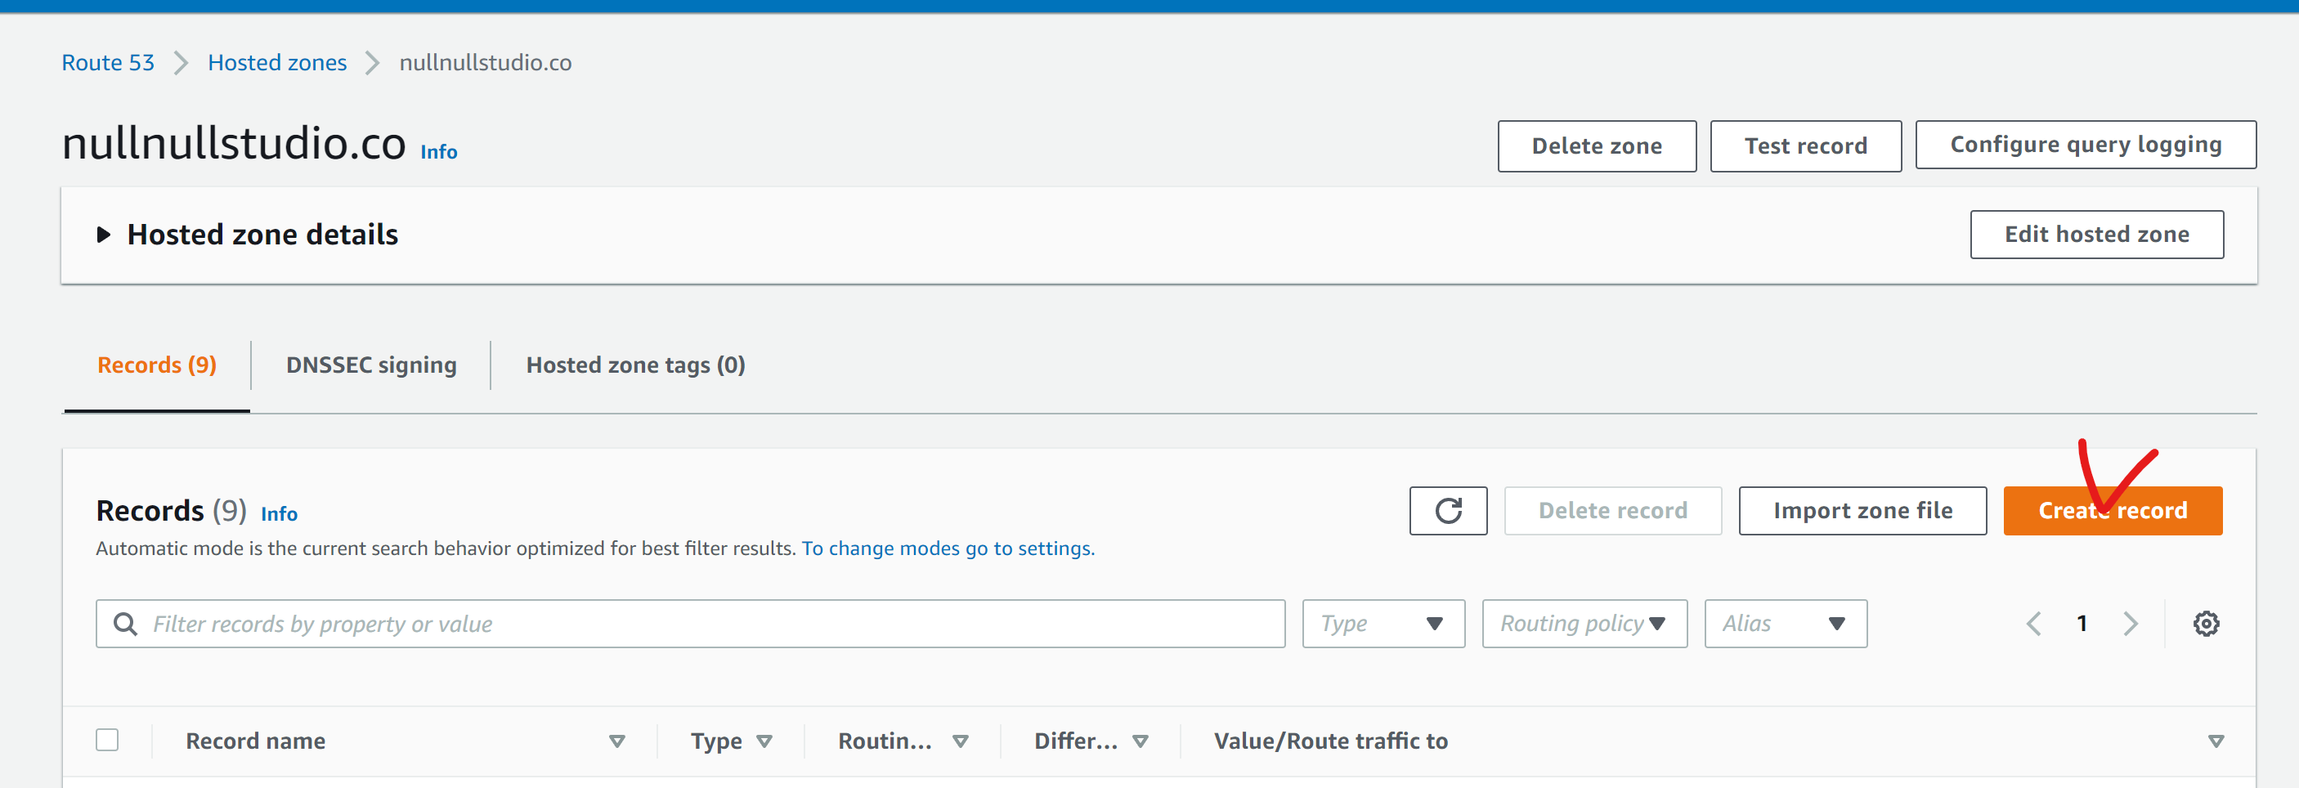This screenshot has width=2299, height=788.
Task: Open Info link beside nullnullstudio.co title
Action: [x=438, y=152]
